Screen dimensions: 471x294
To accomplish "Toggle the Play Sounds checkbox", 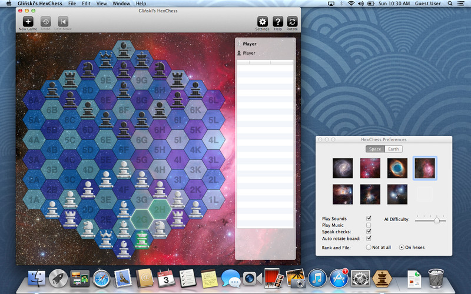I will pyautogui.click(x=369, y=218).
